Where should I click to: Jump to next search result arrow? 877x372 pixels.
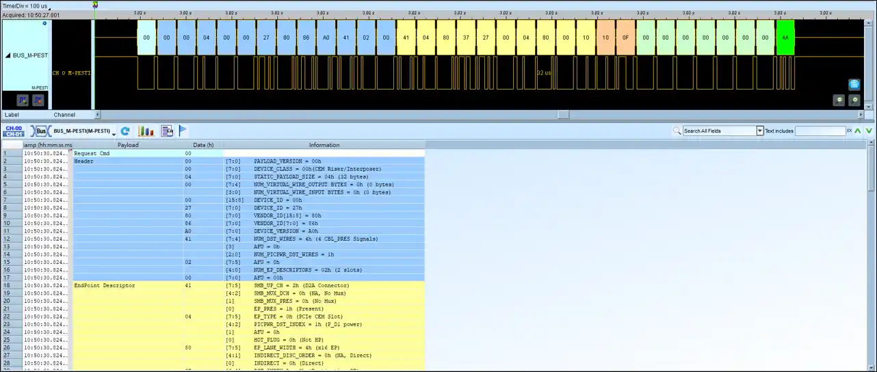pos(869,131)
